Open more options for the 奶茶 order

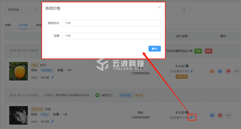pos(228,116)
